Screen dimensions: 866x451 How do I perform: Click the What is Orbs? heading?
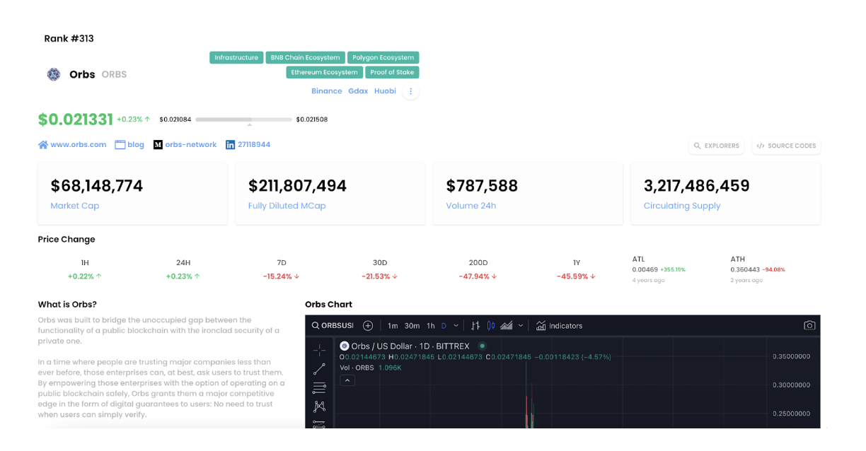(x=67, y=305)
